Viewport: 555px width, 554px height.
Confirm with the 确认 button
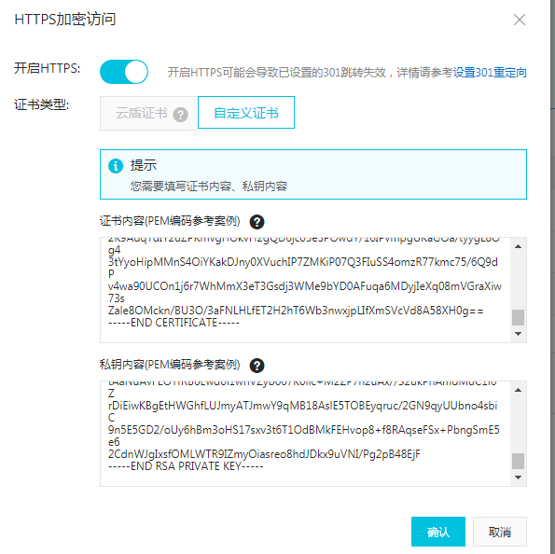438,532
